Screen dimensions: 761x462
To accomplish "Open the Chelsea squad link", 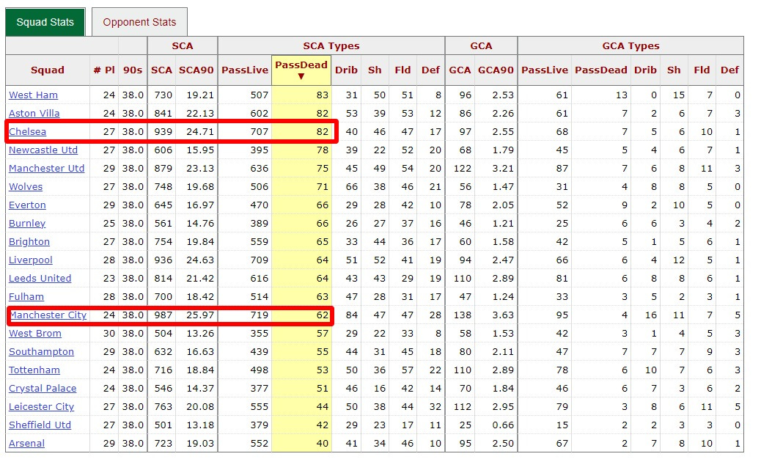I will (27, 131).
